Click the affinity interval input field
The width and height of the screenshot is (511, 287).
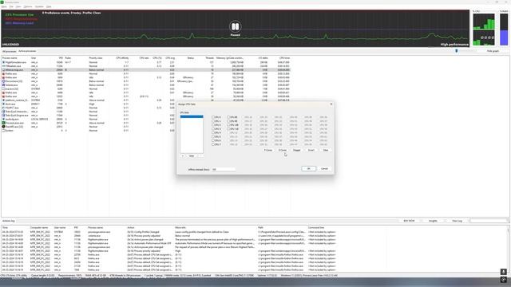click(x=224, y=170)
